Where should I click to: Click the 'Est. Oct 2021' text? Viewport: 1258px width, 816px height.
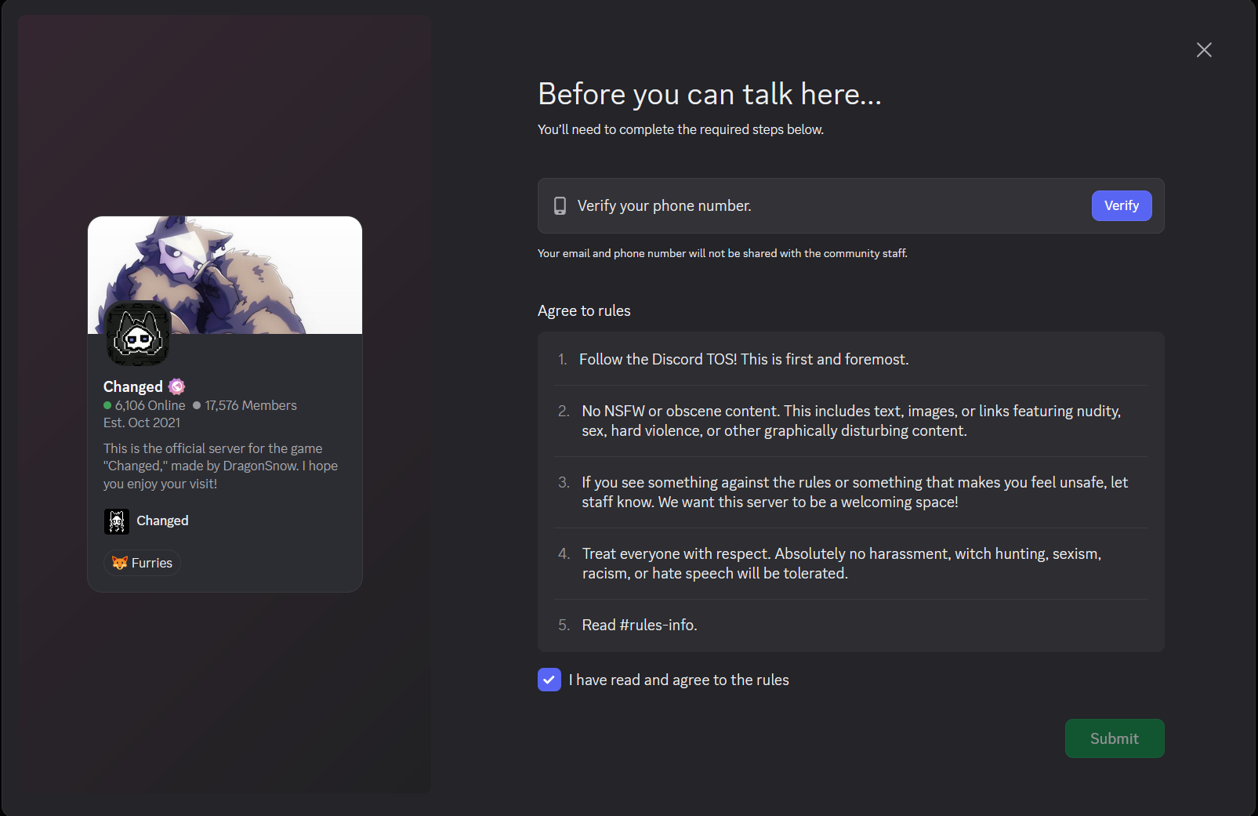click(142, 423)
